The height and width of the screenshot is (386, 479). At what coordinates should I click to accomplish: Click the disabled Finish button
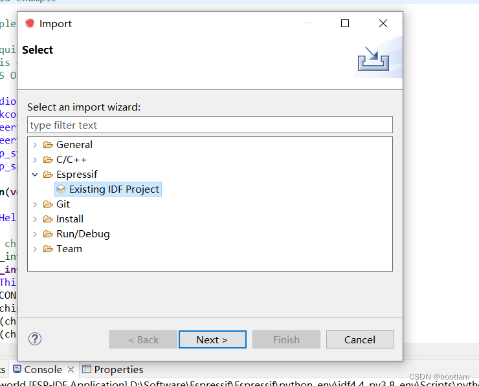(x=286, y=339)
